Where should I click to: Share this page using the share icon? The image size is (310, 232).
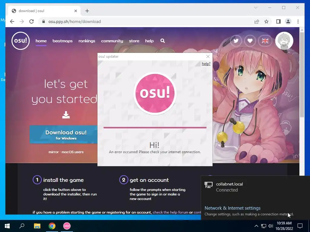point(257,21)
